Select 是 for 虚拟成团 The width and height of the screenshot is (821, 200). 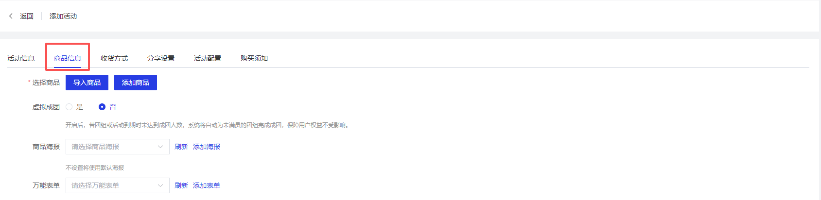[69, 107]
